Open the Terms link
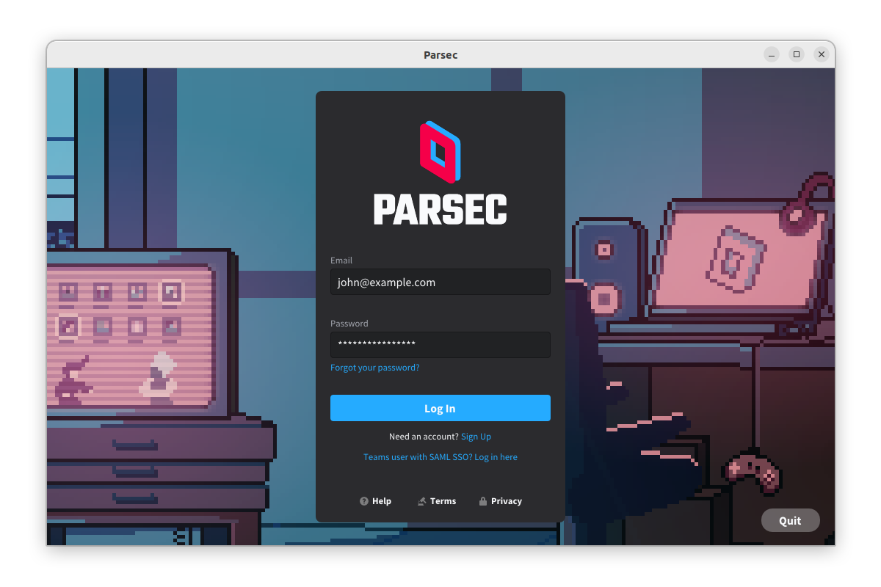This screenshot has height=587, width=881. point(437,501)
